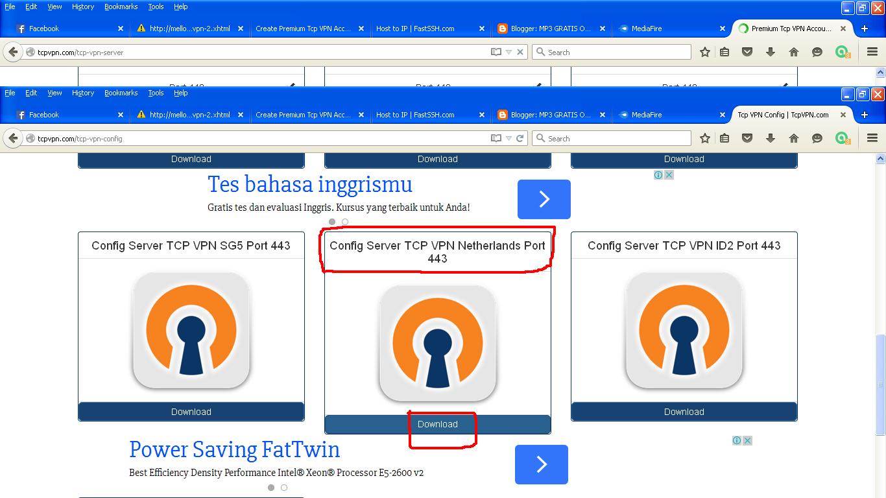Open the AdChoices info icon on the Tes bahasa ad
Viewport: 886px width, 498px height.
coord(658,175)
